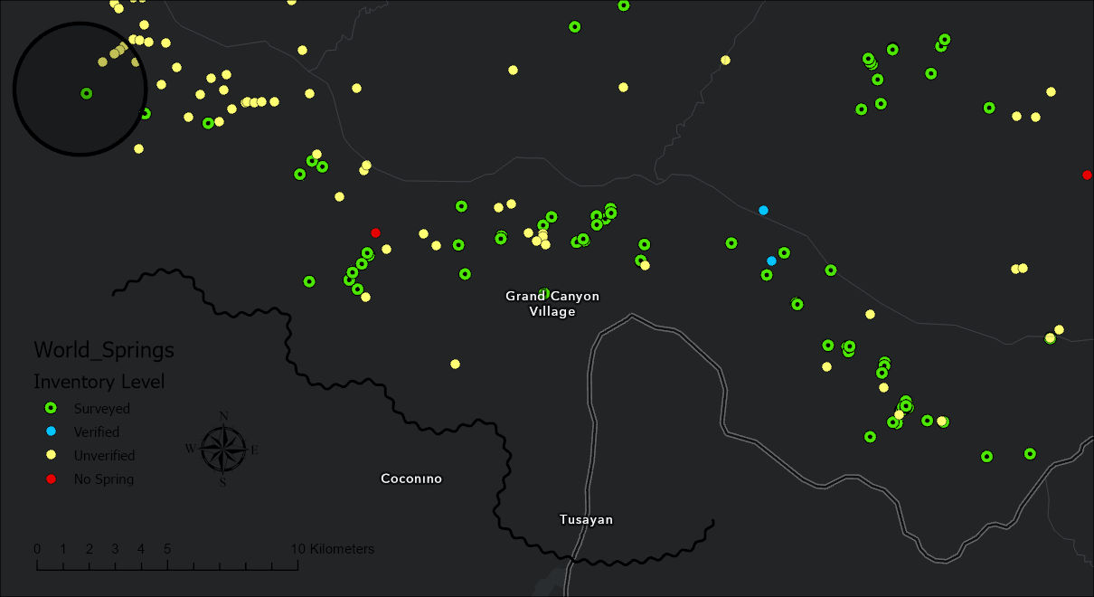Click the Coconino map label
This screenshot has width=1094, height=597.
pos(411,479)
